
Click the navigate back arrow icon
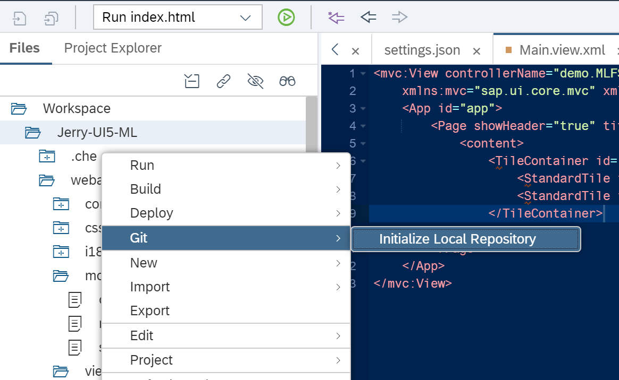[x=368, y=18]
